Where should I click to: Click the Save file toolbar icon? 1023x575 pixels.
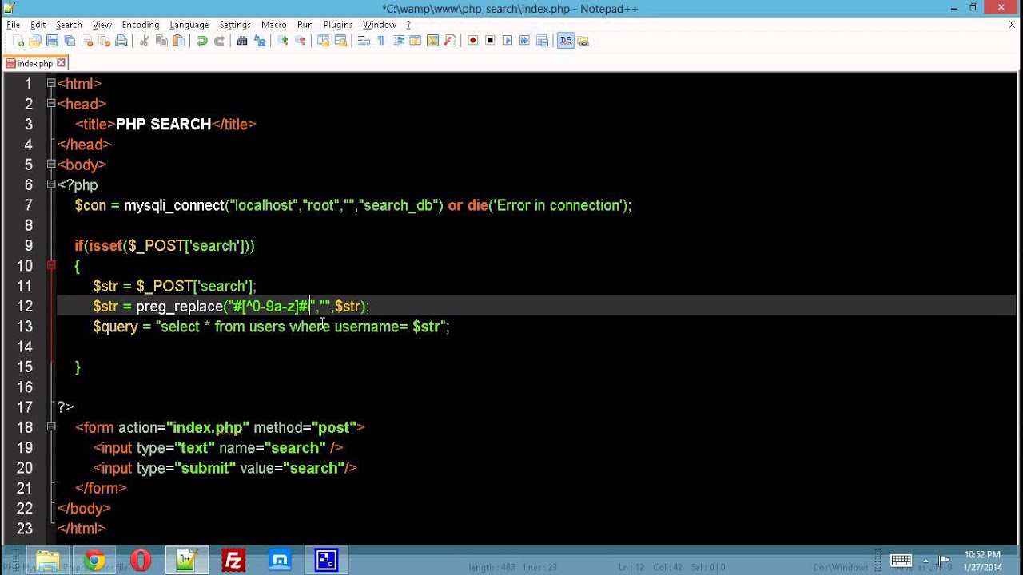[x=52, y=41]
